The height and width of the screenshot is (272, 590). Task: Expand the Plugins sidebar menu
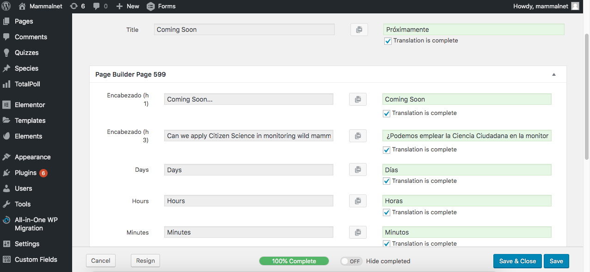pos(25,173)
